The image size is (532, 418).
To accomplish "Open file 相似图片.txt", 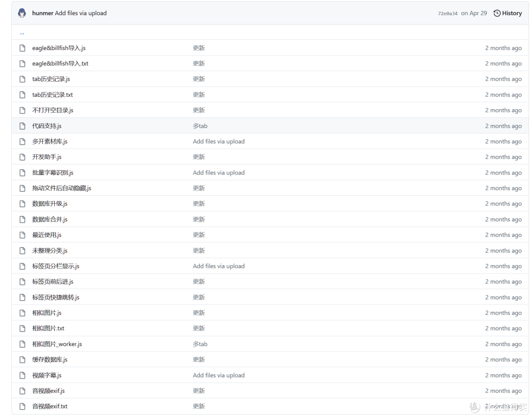I will tap(48, 328).
